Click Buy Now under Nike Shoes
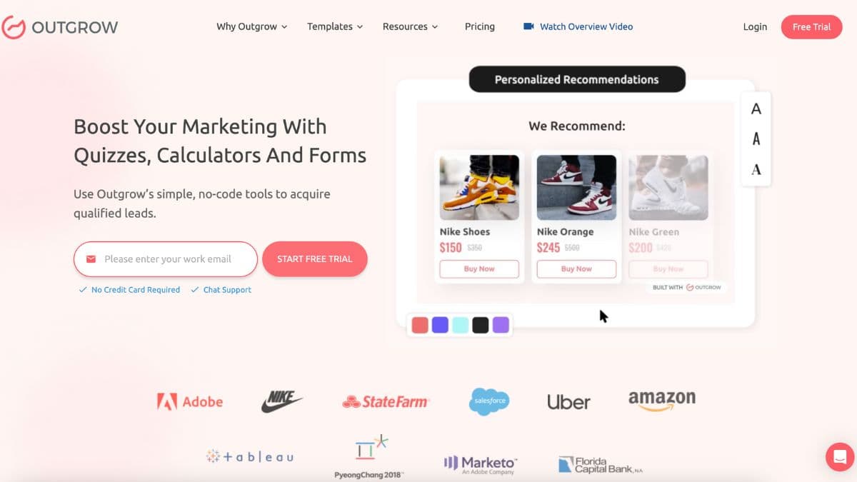 coord(479,269)
